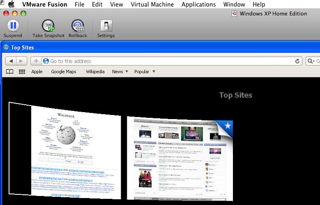Minimize the VMware window with yellow button
The height and width of the screenshot is (205, 320).
point(15,14)
